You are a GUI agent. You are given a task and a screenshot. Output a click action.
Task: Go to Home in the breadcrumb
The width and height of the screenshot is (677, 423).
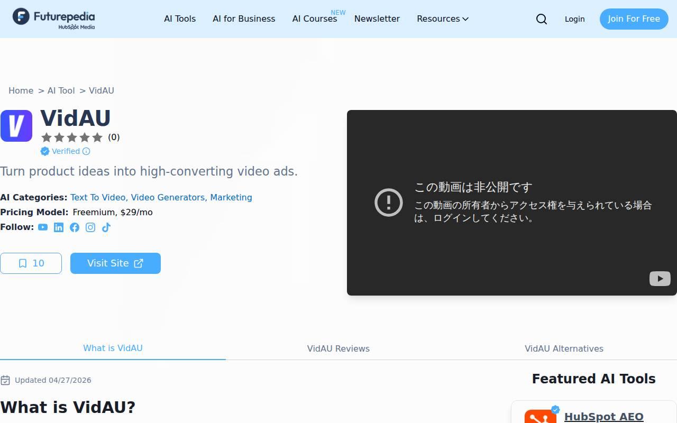coord(21,90)
